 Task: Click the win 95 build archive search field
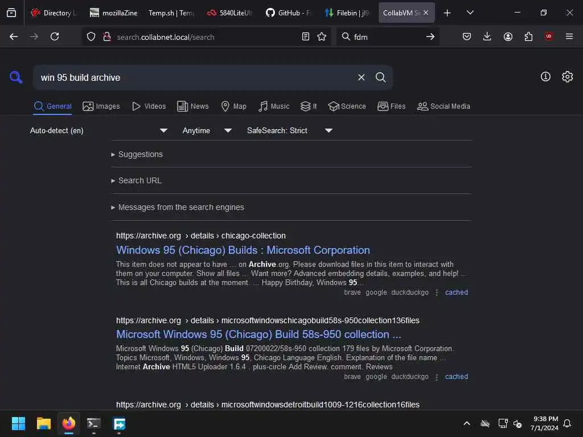tap(195, 77)
